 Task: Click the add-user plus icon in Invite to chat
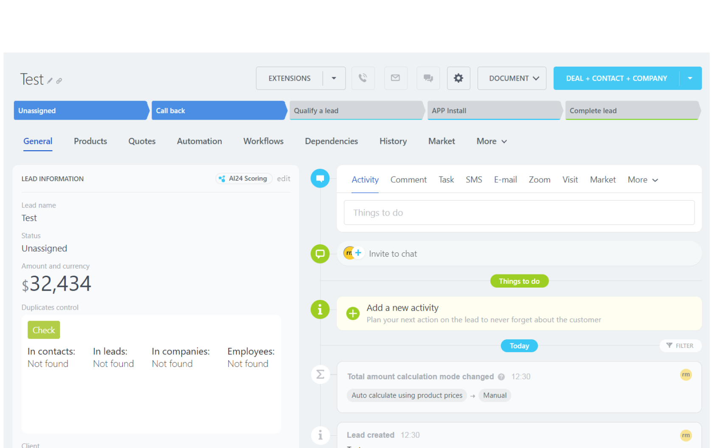(x=358, y=253)
